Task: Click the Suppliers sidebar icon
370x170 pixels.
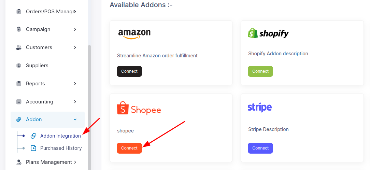Action: click(x=19, y=66)
